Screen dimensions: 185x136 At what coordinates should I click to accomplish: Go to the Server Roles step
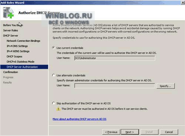[x=10, y=31]
